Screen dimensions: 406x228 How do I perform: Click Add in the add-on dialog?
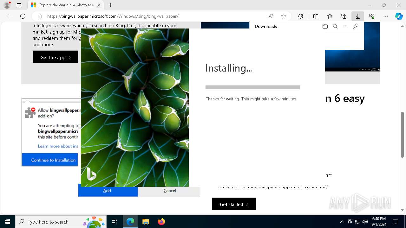coord(108,191)
